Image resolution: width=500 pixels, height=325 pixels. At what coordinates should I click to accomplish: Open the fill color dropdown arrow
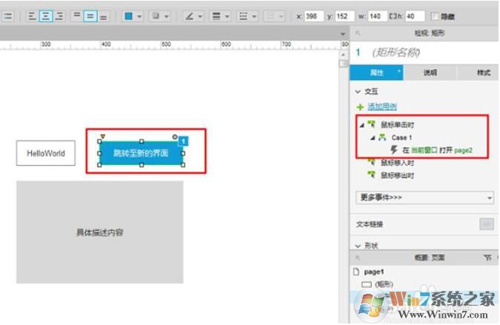click(139, 16)
